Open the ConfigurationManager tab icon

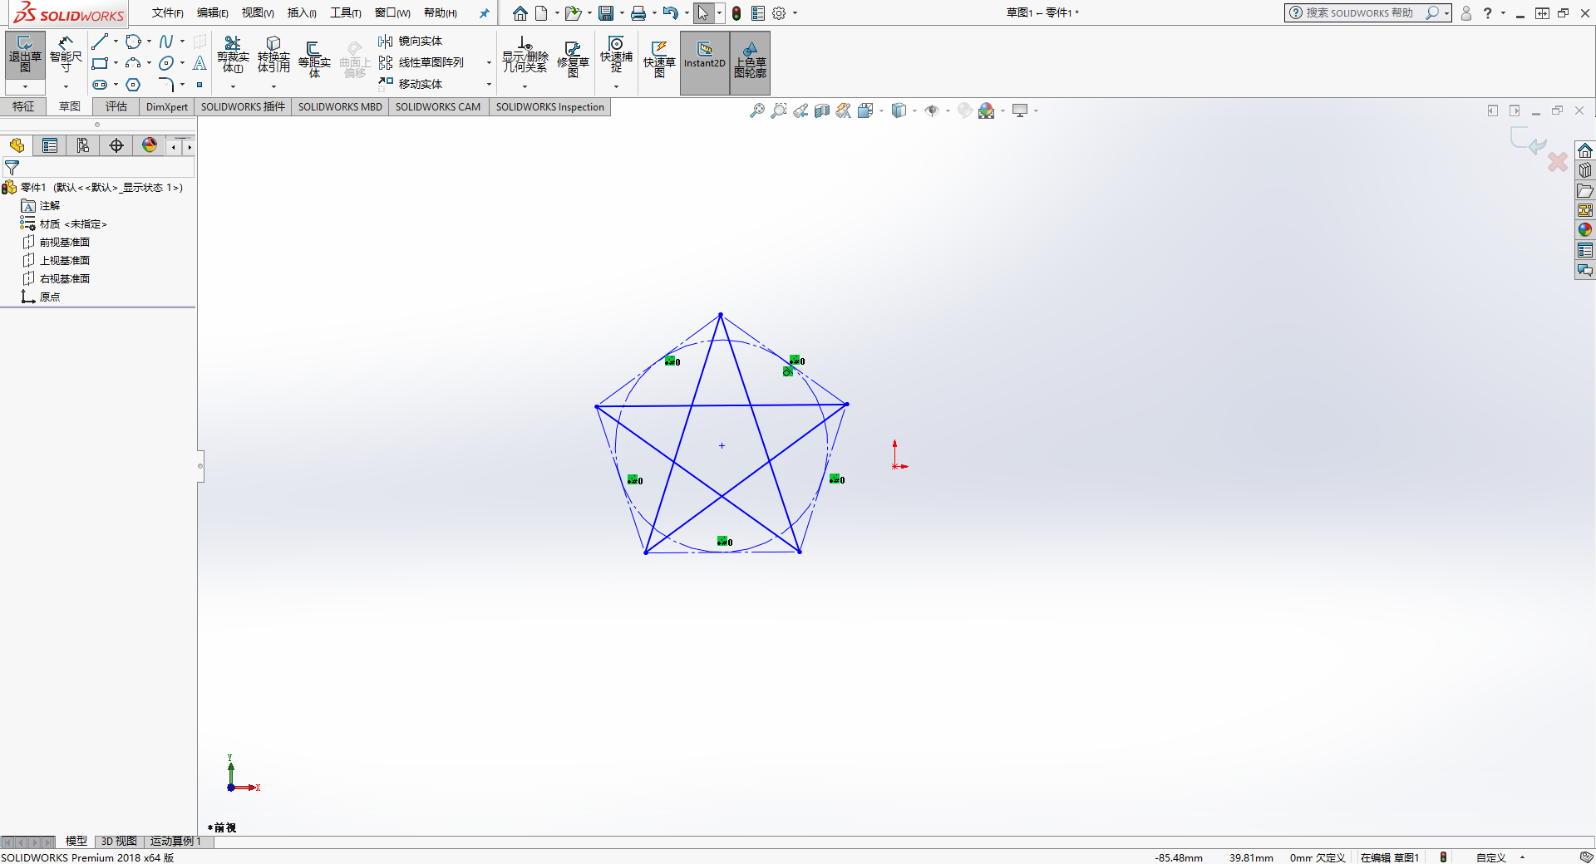(x=83, y=146)
